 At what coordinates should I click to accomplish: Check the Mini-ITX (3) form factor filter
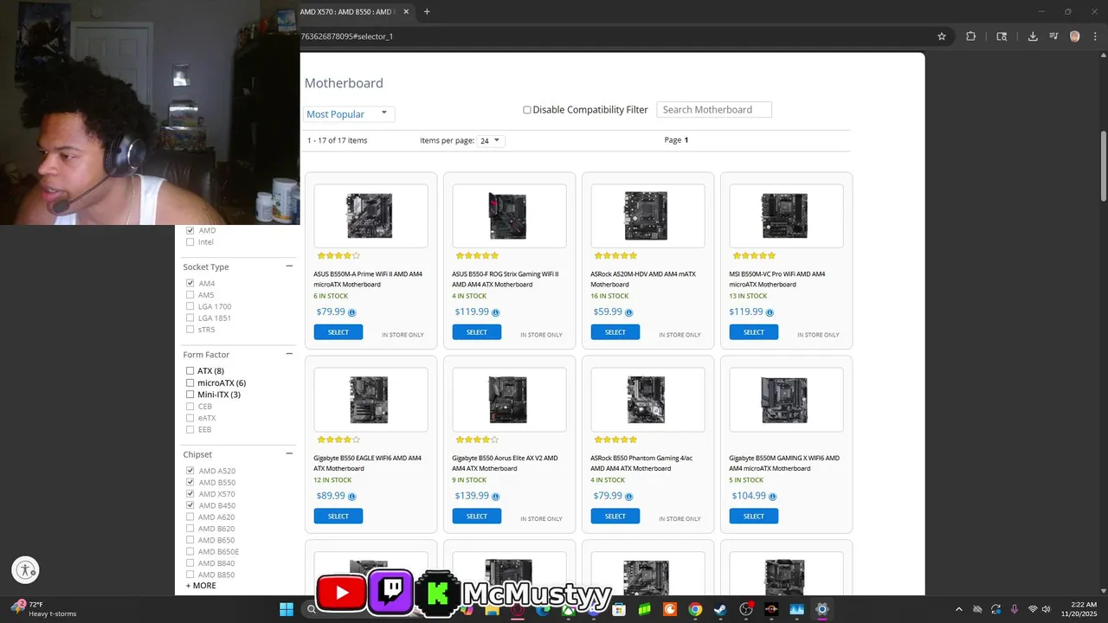click(190, 395)
